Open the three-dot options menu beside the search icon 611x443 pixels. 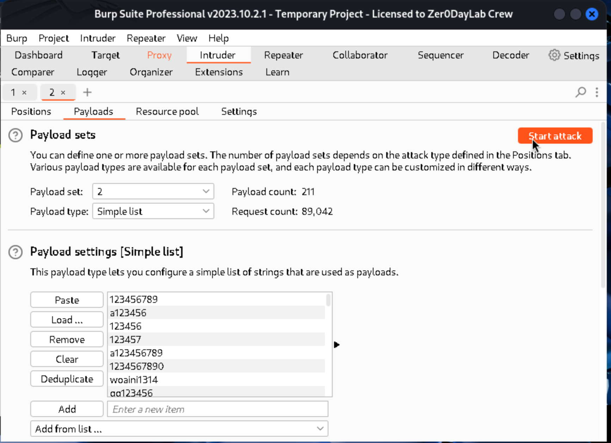point(597,92)
